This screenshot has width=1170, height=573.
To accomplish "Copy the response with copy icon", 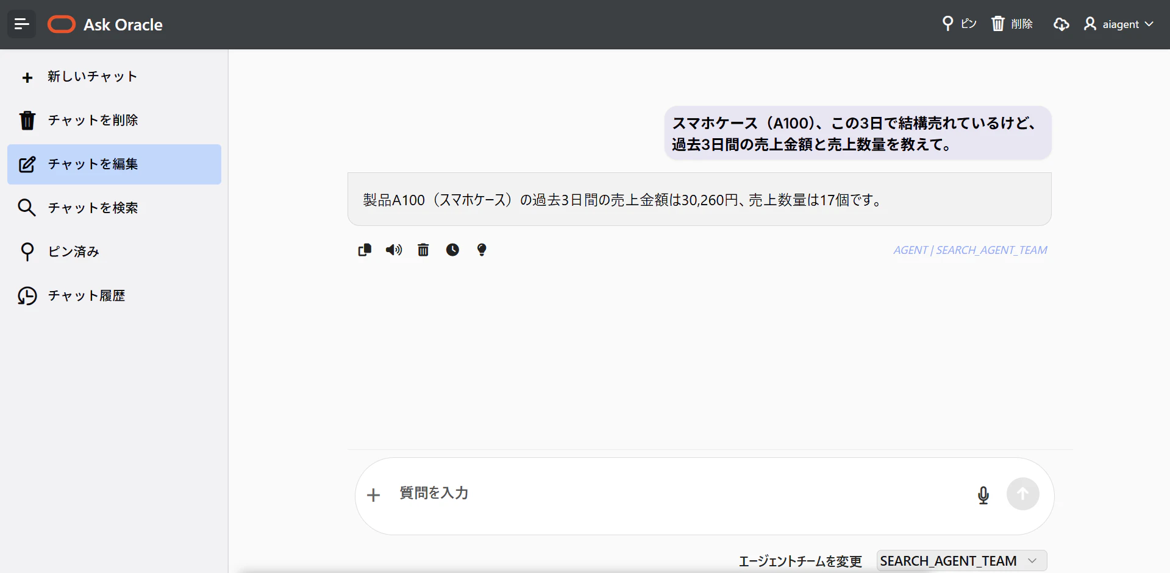I will pos(365,250).
